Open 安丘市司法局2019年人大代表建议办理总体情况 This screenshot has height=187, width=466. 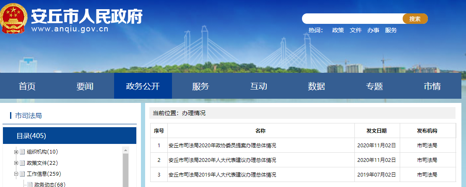(222, 175)
